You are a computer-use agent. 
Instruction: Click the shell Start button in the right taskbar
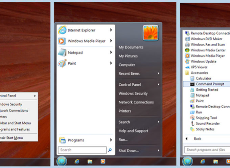click(187, 161)
